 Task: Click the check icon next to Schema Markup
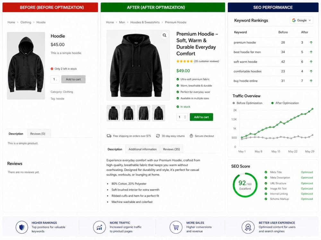click(266, 199)
